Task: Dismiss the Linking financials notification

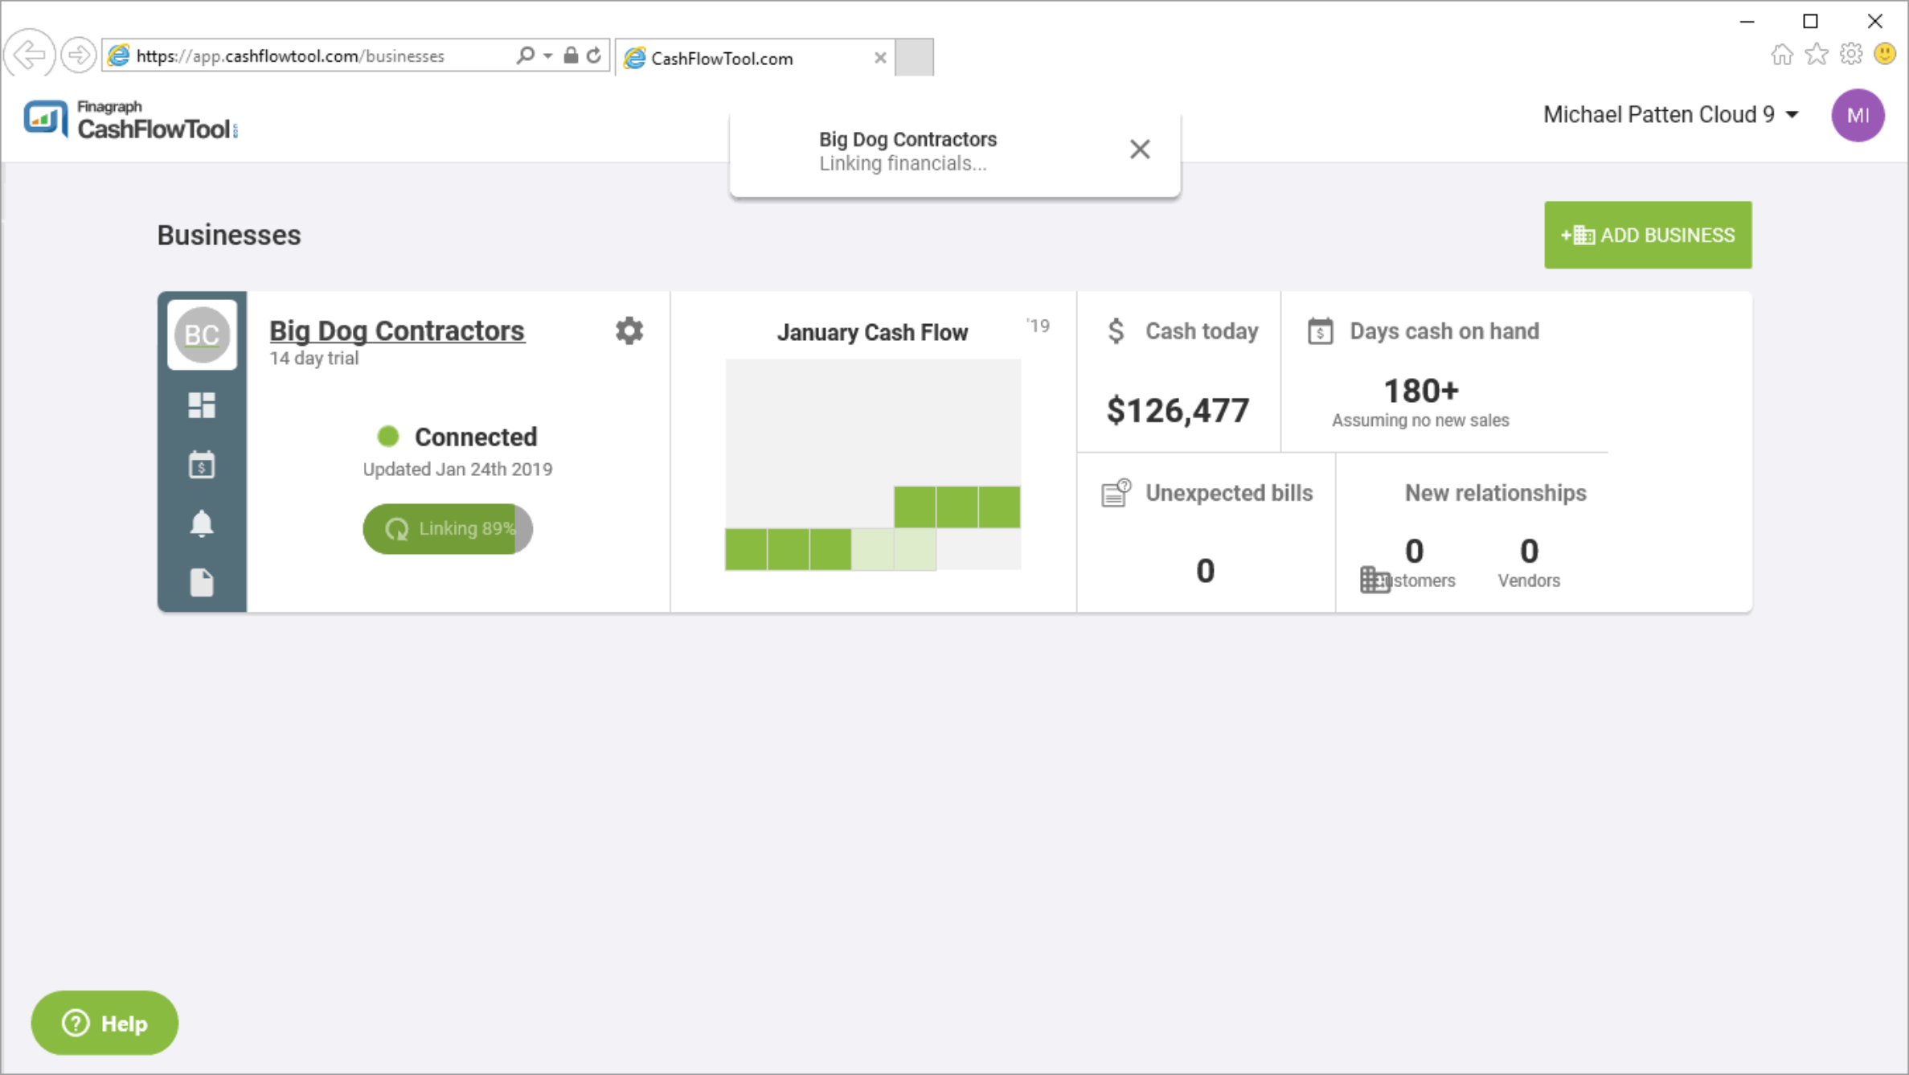Action: click(1139, 150)
